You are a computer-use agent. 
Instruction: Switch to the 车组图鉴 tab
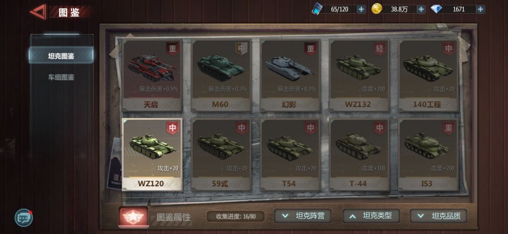coord(61,77)
